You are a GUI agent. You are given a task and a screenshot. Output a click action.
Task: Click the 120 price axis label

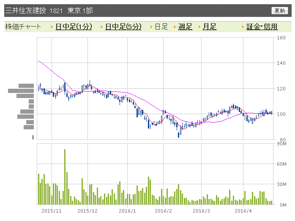pyautogui.click(x=281, y=89)
